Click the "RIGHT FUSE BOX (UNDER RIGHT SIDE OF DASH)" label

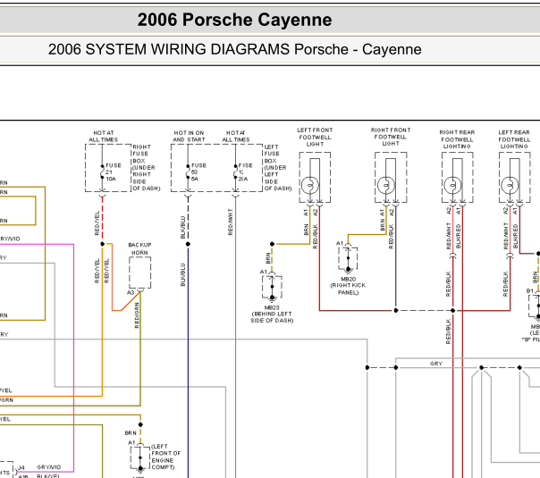[146, 168]
